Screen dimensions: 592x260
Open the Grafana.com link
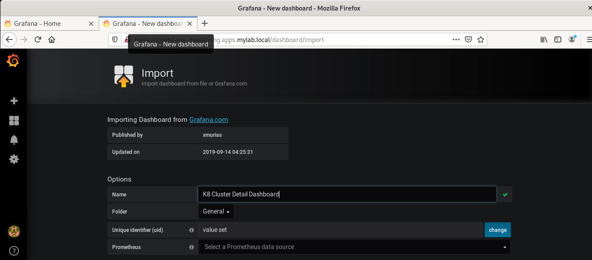[209, 119]
